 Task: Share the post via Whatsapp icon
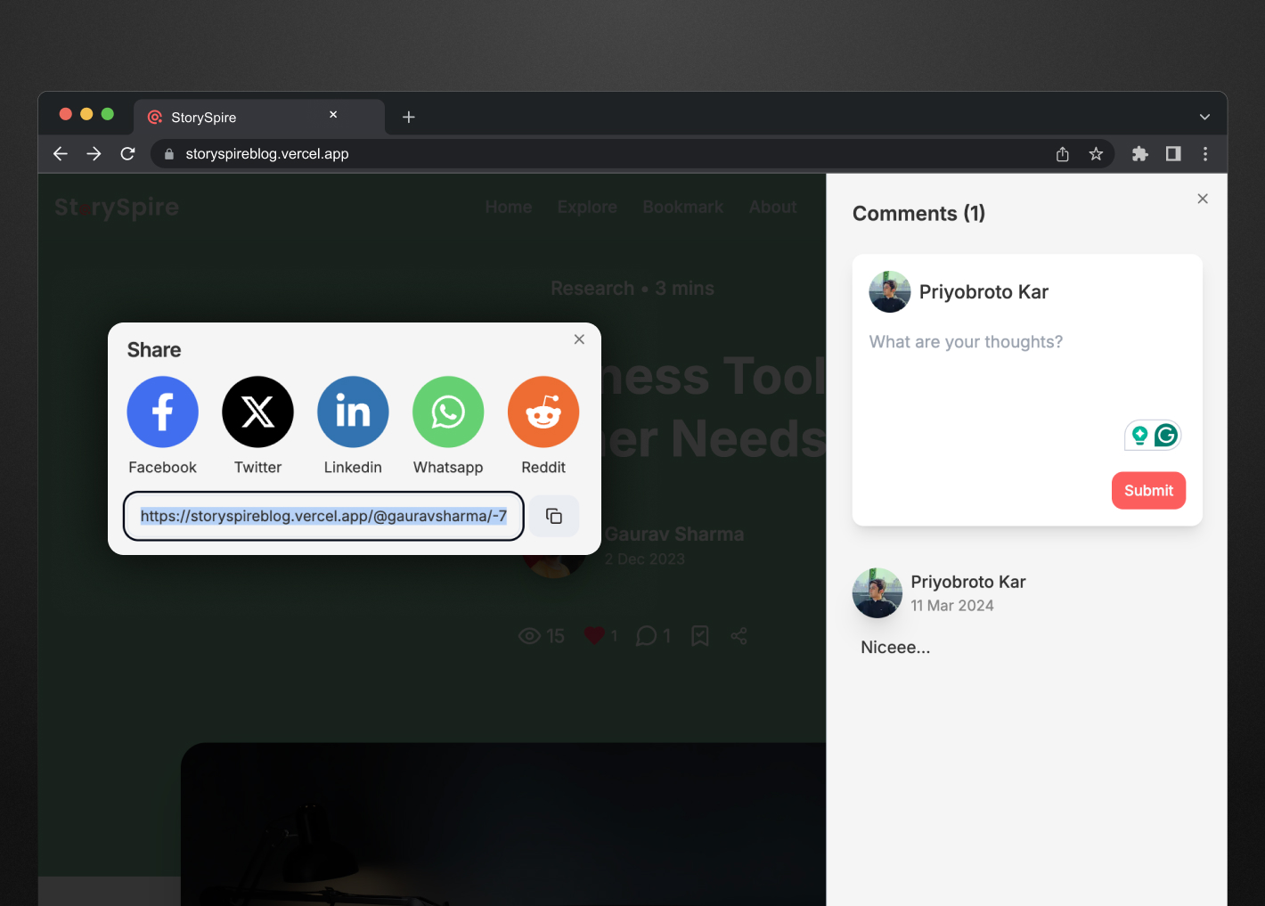coord(448,412)
